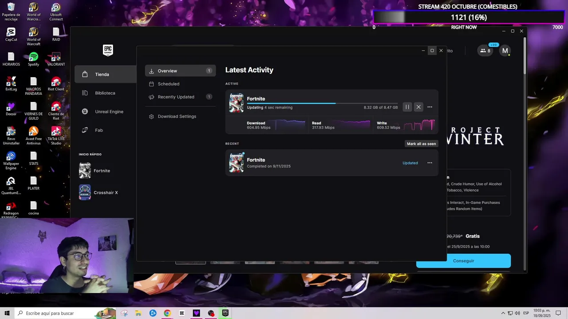568x319 pixels.
Task: Open Biblioteca in Epic sidebar
Action: click(x=106, y=93)
